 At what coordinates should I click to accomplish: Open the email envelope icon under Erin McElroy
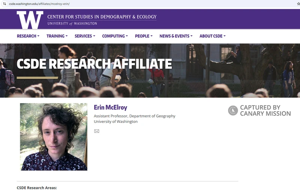(x=97, y=131)
